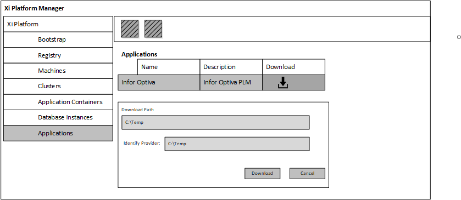The height and width of the screenshot is (200, 461).
Task: Open the Bootstrap section in sidebar
Action: pos(58,39)
